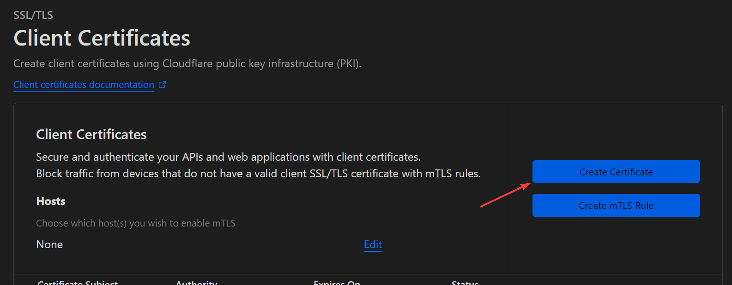Click 'Choose which host(s) you wish to enable mTLS'
Image resolution: width=732 pixels, height=285 pixels.
[136, 223]
